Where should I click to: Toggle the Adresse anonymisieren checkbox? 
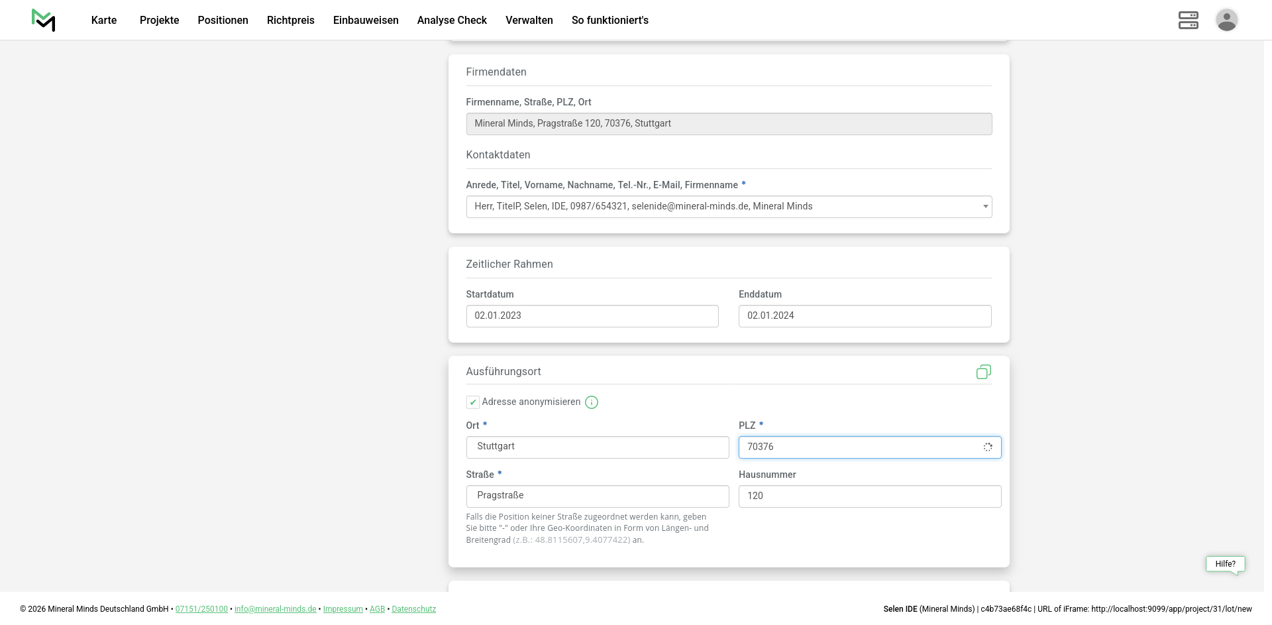473,402
